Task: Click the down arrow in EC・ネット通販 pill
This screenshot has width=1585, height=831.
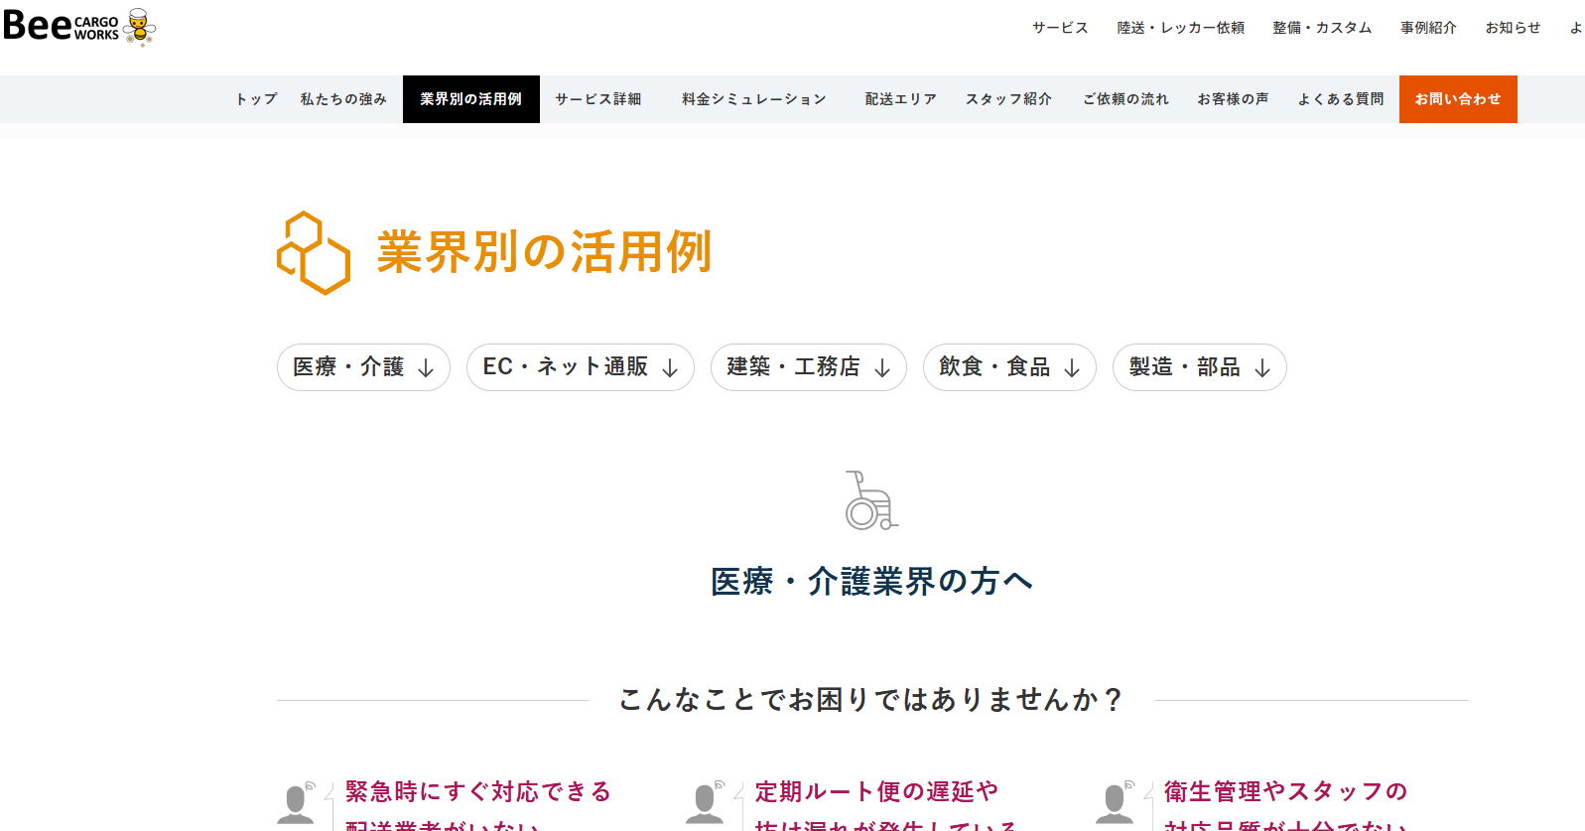Action: click(x=670, y=368)
